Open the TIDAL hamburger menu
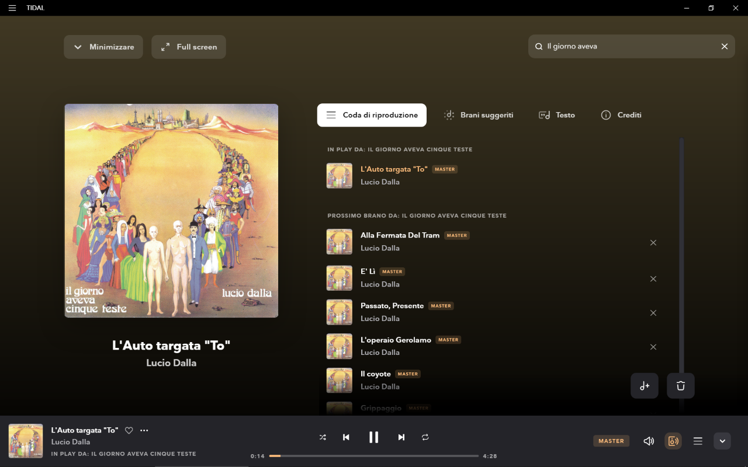 (x=12, y=8)
